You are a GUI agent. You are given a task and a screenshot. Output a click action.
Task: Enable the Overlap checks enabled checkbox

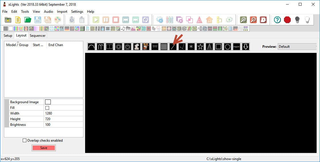[x=24, y=141]
